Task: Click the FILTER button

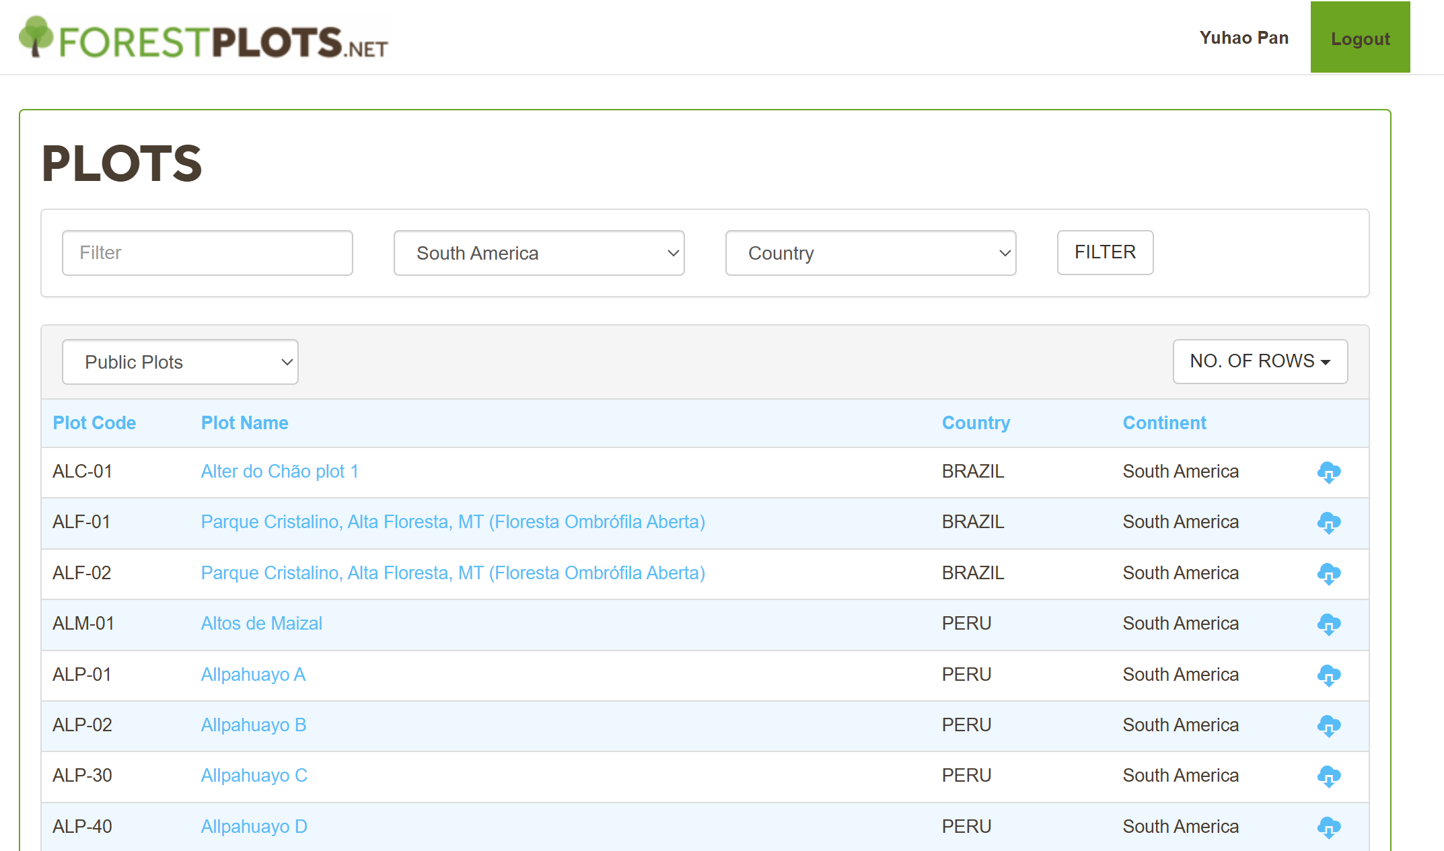Action: click(1105, 252)
